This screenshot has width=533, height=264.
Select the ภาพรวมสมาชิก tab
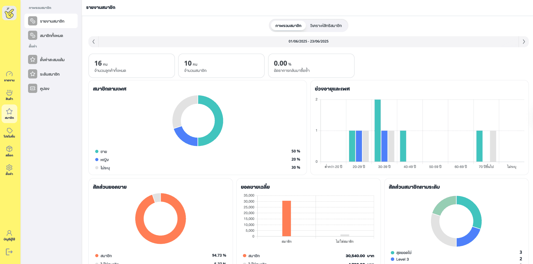pos(288,26)
